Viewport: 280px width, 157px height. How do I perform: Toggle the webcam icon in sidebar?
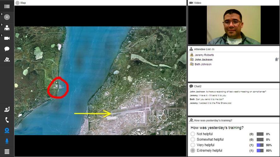7,131
